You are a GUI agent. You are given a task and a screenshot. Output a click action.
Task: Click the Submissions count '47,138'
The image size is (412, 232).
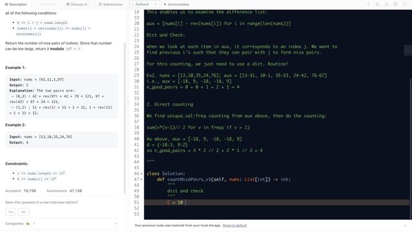[x=76, y=191]
